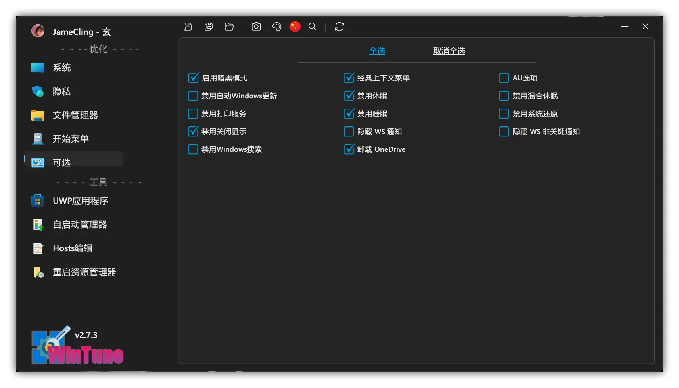Image resolution: width=679 pixels, height=388 pixels.
Task: Uncheck 启用暗黑模式 checkbox
Action: coord(193,78)
